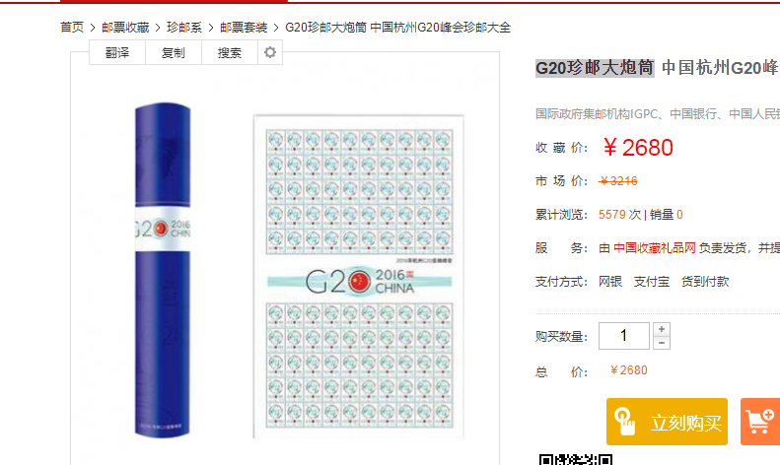This screenshot has height=465, width=780.
Task: Click the 复制 button in popup toolbar
Action: (x=174, y=52)
